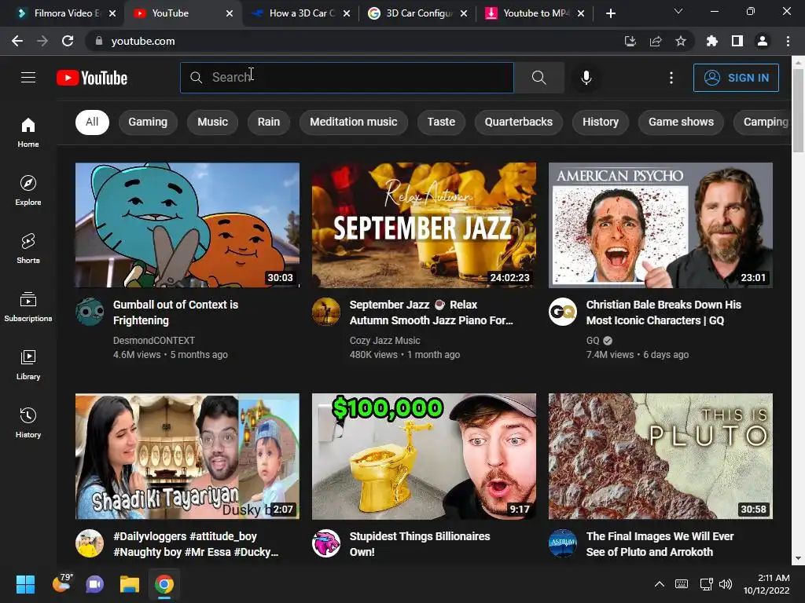Open the American Psycho GQ thumbnail
Screen dimensions: 805x603
pyautogui.click(x=660, y=225)
